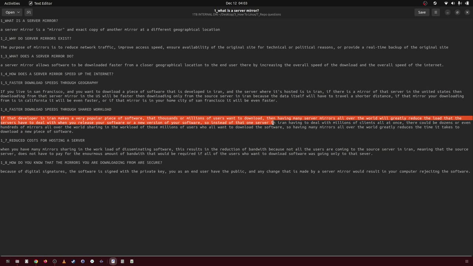This screenshot has width=473, height=266.
Task: Click heading '1_5_FASTER DOWNLOAD SPEEDS THROUGH GEOGRAPHY'
Action: point(49,83)
